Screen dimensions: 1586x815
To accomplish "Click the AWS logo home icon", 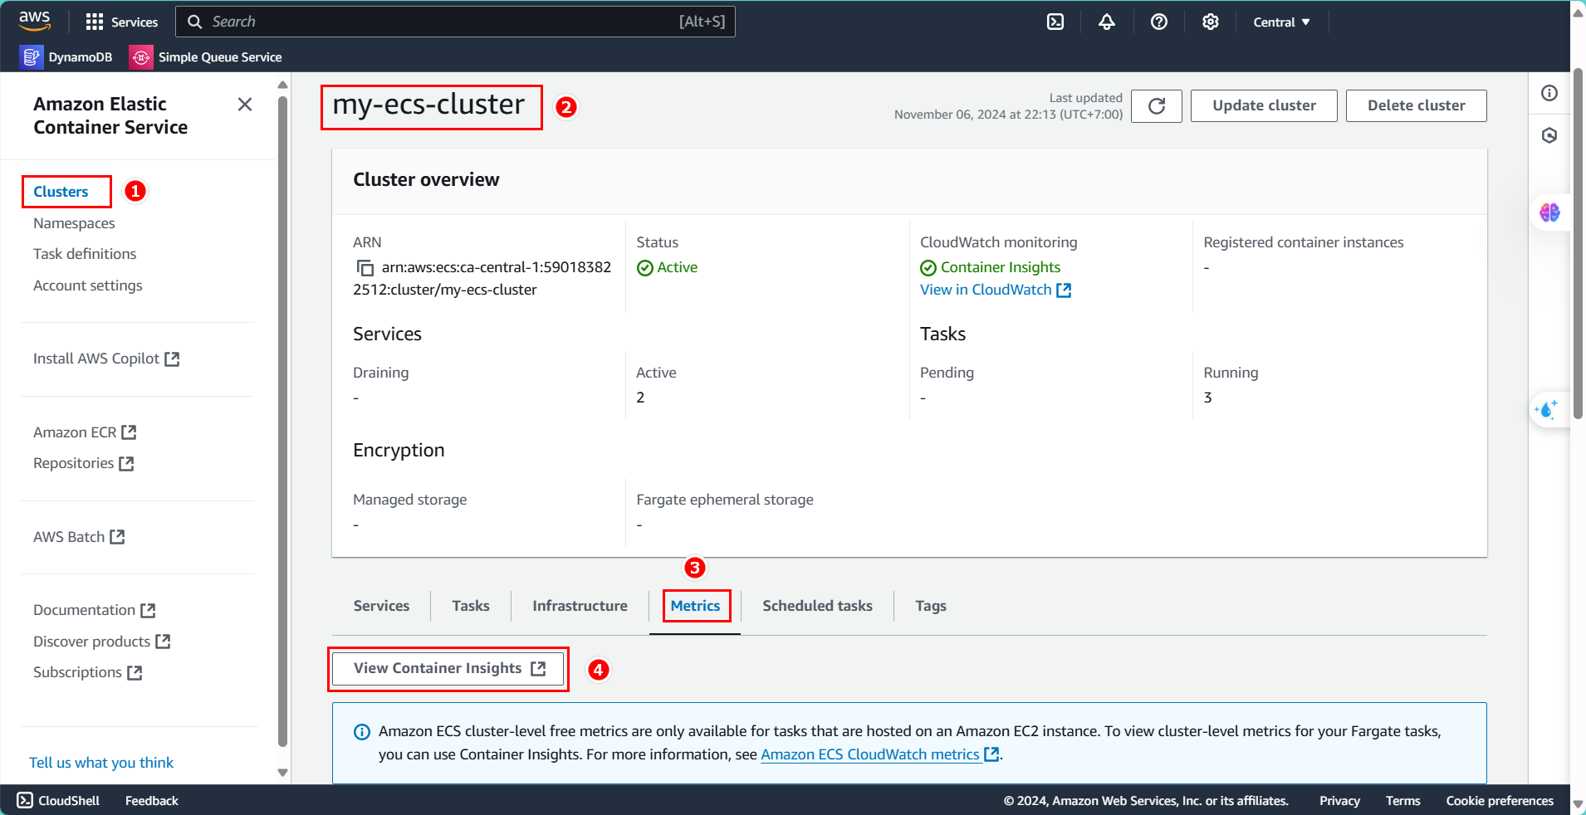I will pos(34,21).
